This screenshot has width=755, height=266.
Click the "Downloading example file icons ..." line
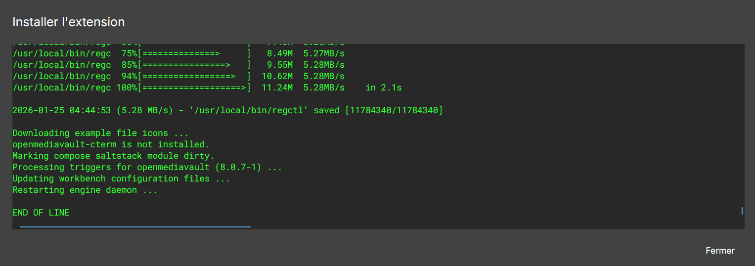[x=100, y=133]
